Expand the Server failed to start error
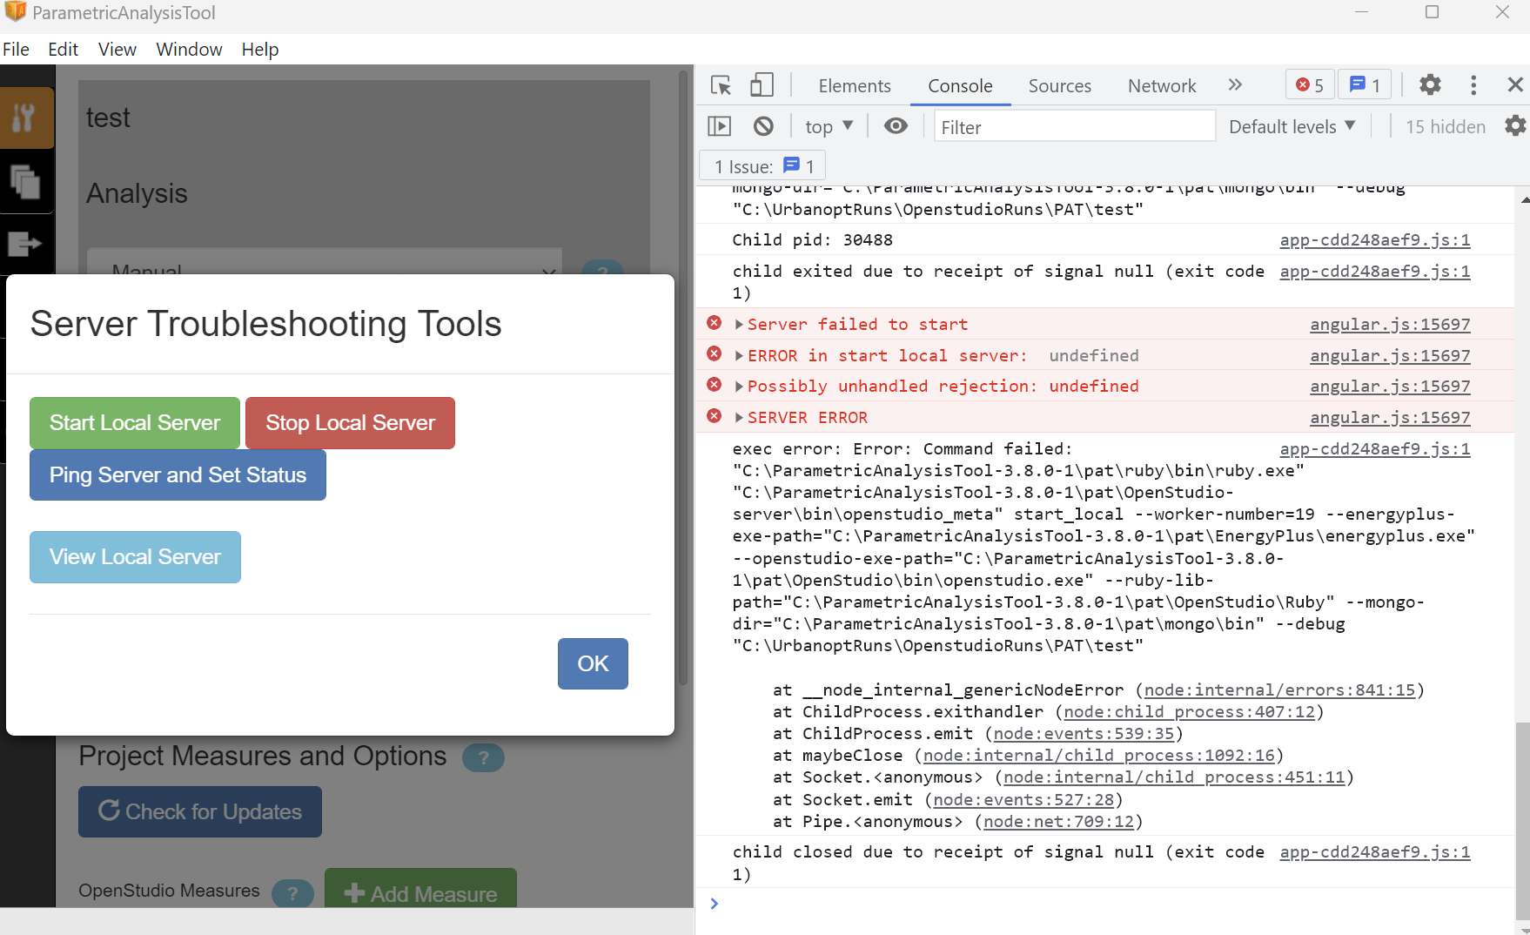1530x935 pixels. [739, 324]
